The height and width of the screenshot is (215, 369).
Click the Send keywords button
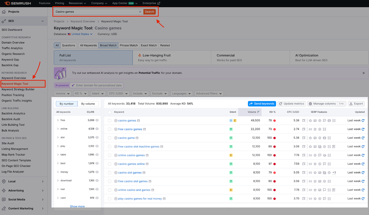(x=262, y=104)
